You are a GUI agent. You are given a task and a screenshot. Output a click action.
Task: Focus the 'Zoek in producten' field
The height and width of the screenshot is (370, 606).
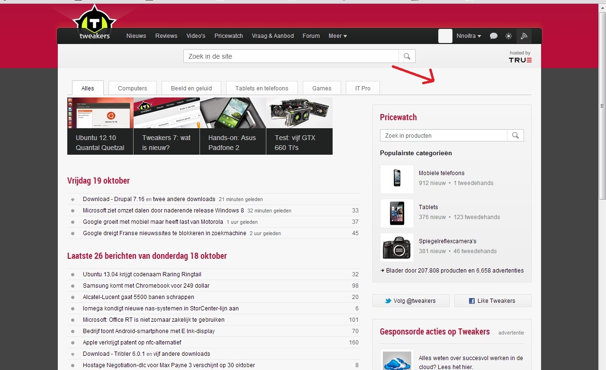pyautogui.click(x=443, y=135)
